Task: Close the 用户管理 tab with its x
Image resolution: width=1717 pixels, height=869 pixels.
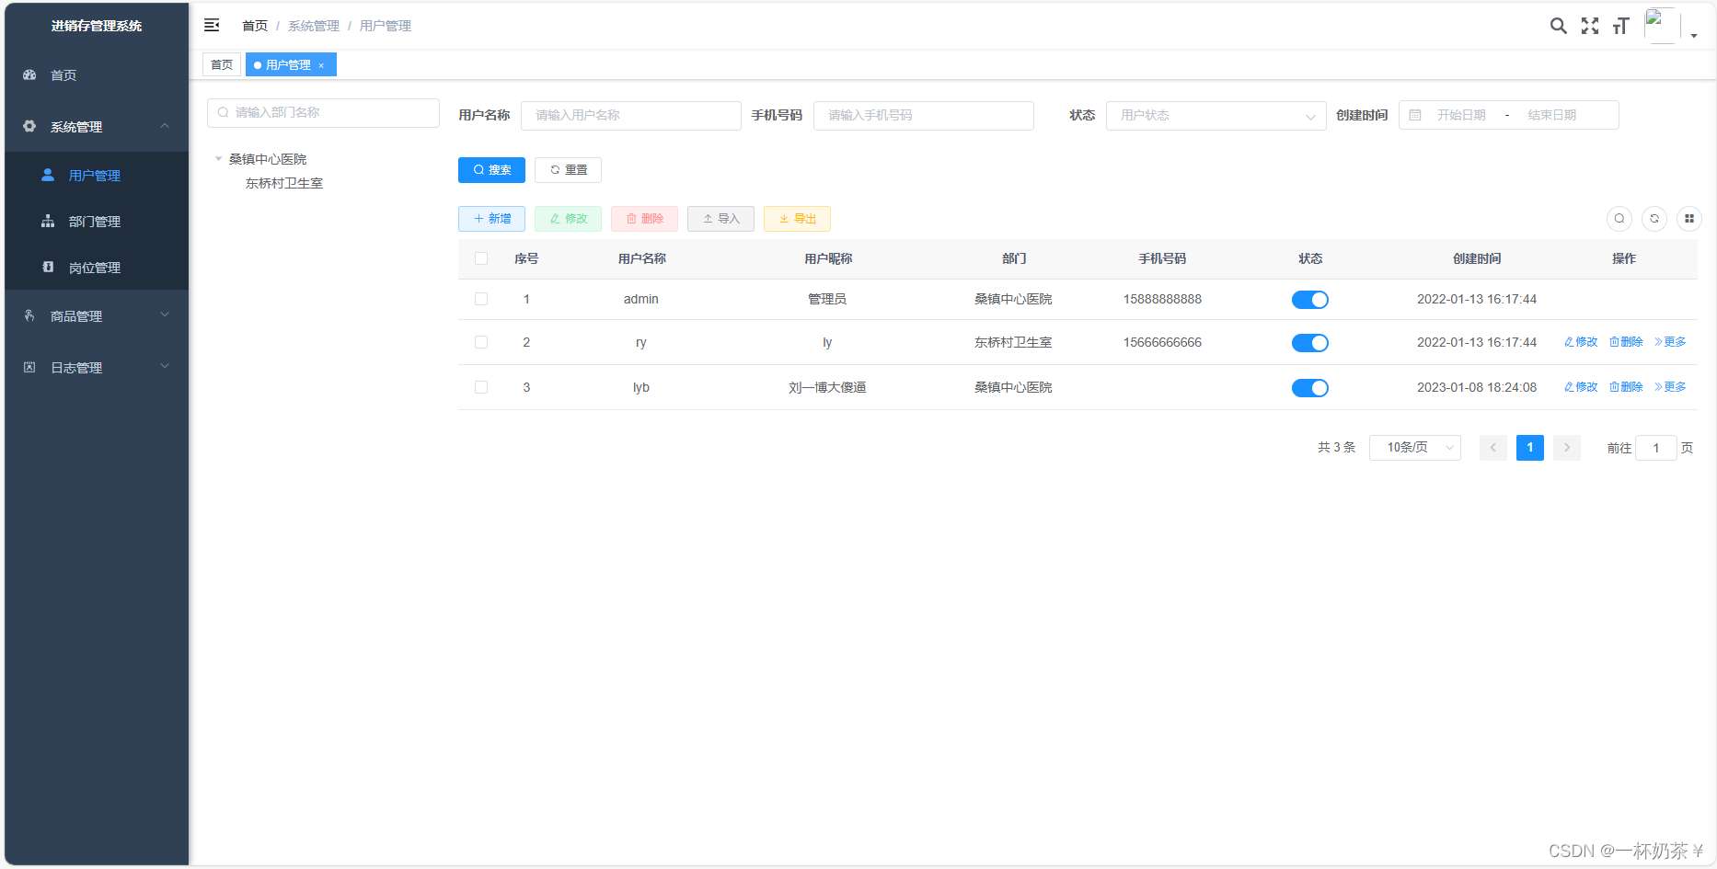Action: (x=321, y=65)
